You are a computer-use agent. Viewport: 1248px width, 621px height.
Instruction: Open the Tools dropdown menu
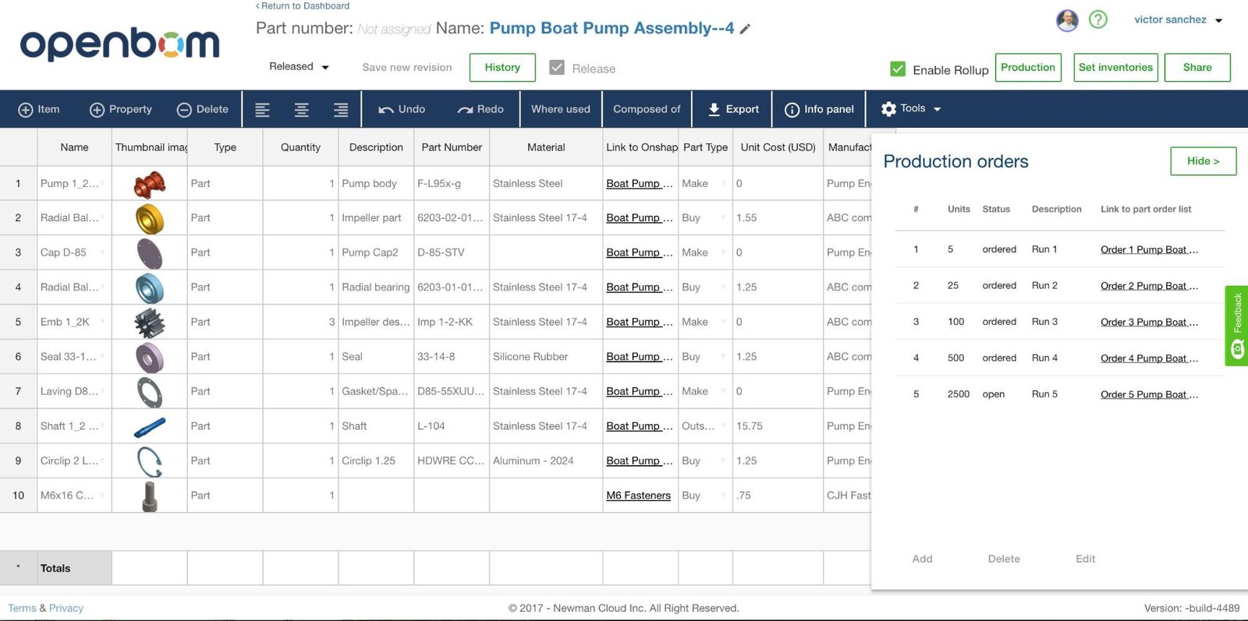[910, 109]
